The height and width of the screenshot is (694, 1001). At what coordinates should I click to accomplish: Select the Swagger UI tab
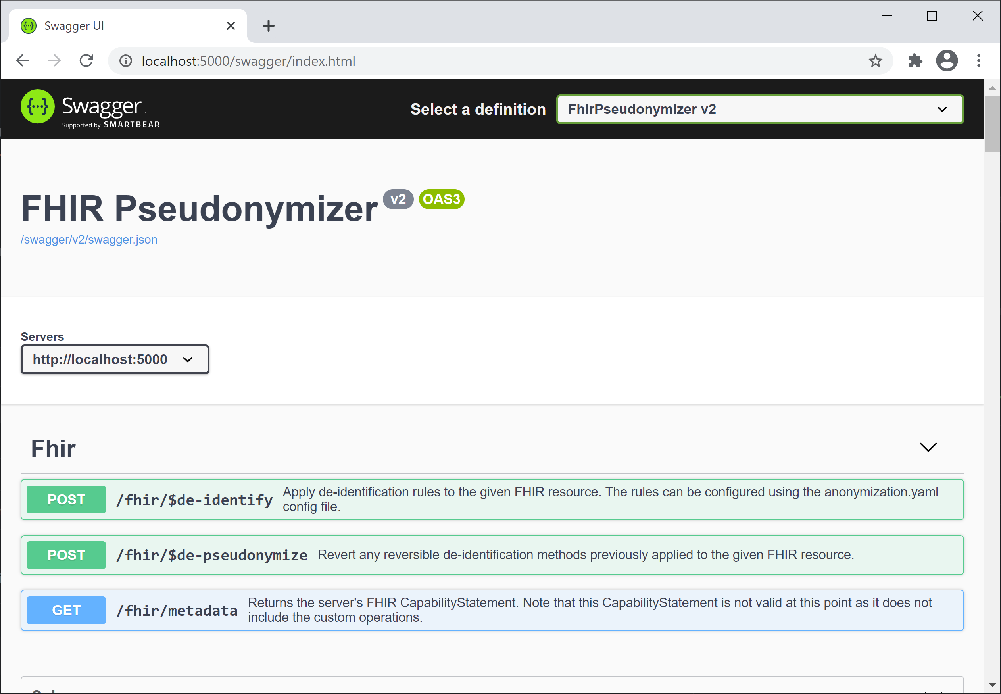pyautogui.click(x=128, y=26)
